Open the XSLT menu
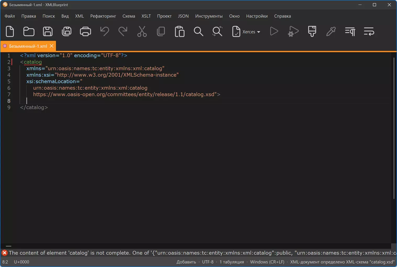The height and width of the screenshot is (267, 397). click(x=146, y=16)
